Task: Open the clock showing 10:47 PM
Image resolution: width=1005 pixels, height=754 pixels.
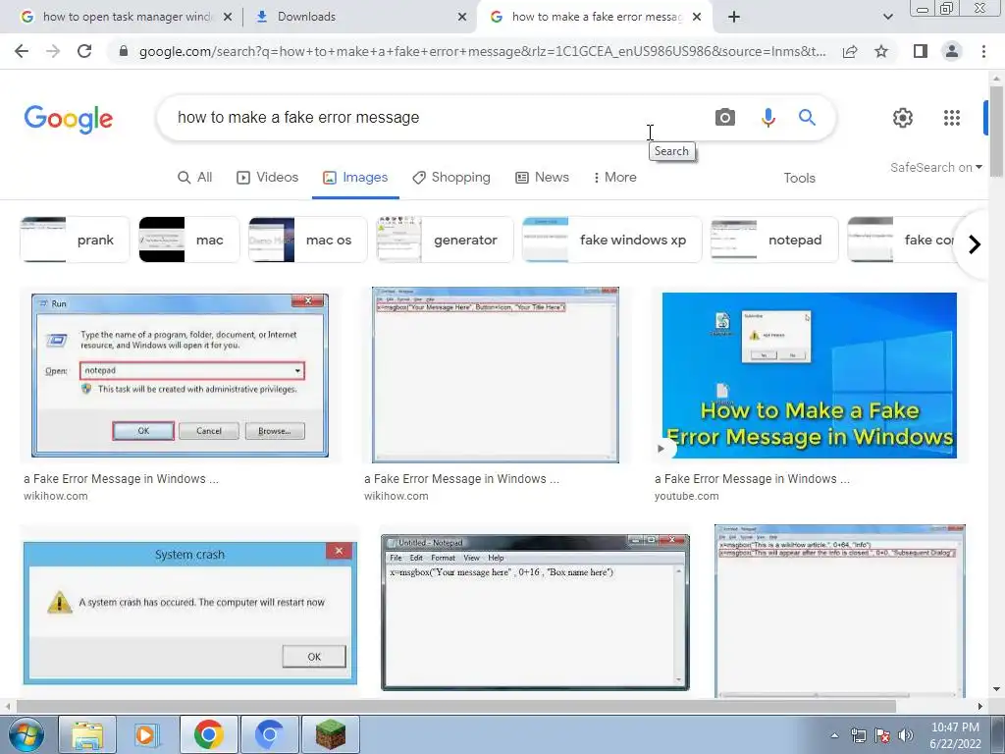Action: click(955, 735)
